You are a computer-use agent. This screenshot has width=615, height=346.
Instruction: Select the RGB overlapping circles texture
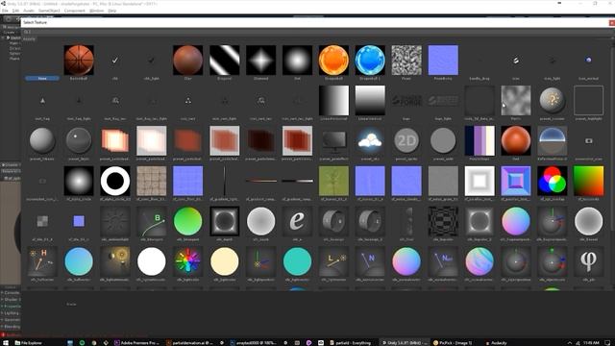pos(552,181)
